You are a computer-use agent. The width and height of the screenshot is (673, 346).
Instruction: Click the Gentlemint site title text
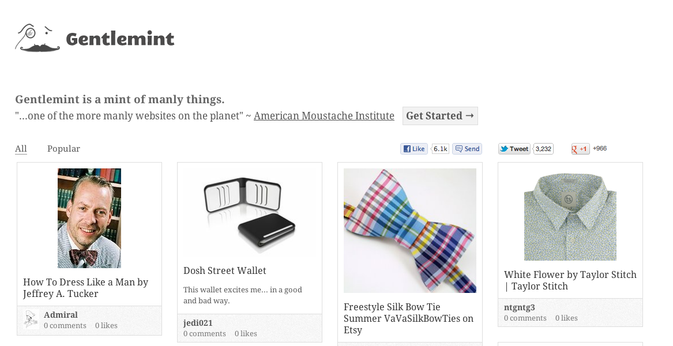(120, 39)
